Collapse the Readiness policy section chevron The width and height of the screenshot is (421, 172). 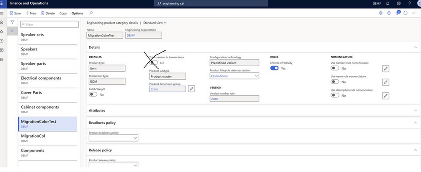click(x=416, y=123)
